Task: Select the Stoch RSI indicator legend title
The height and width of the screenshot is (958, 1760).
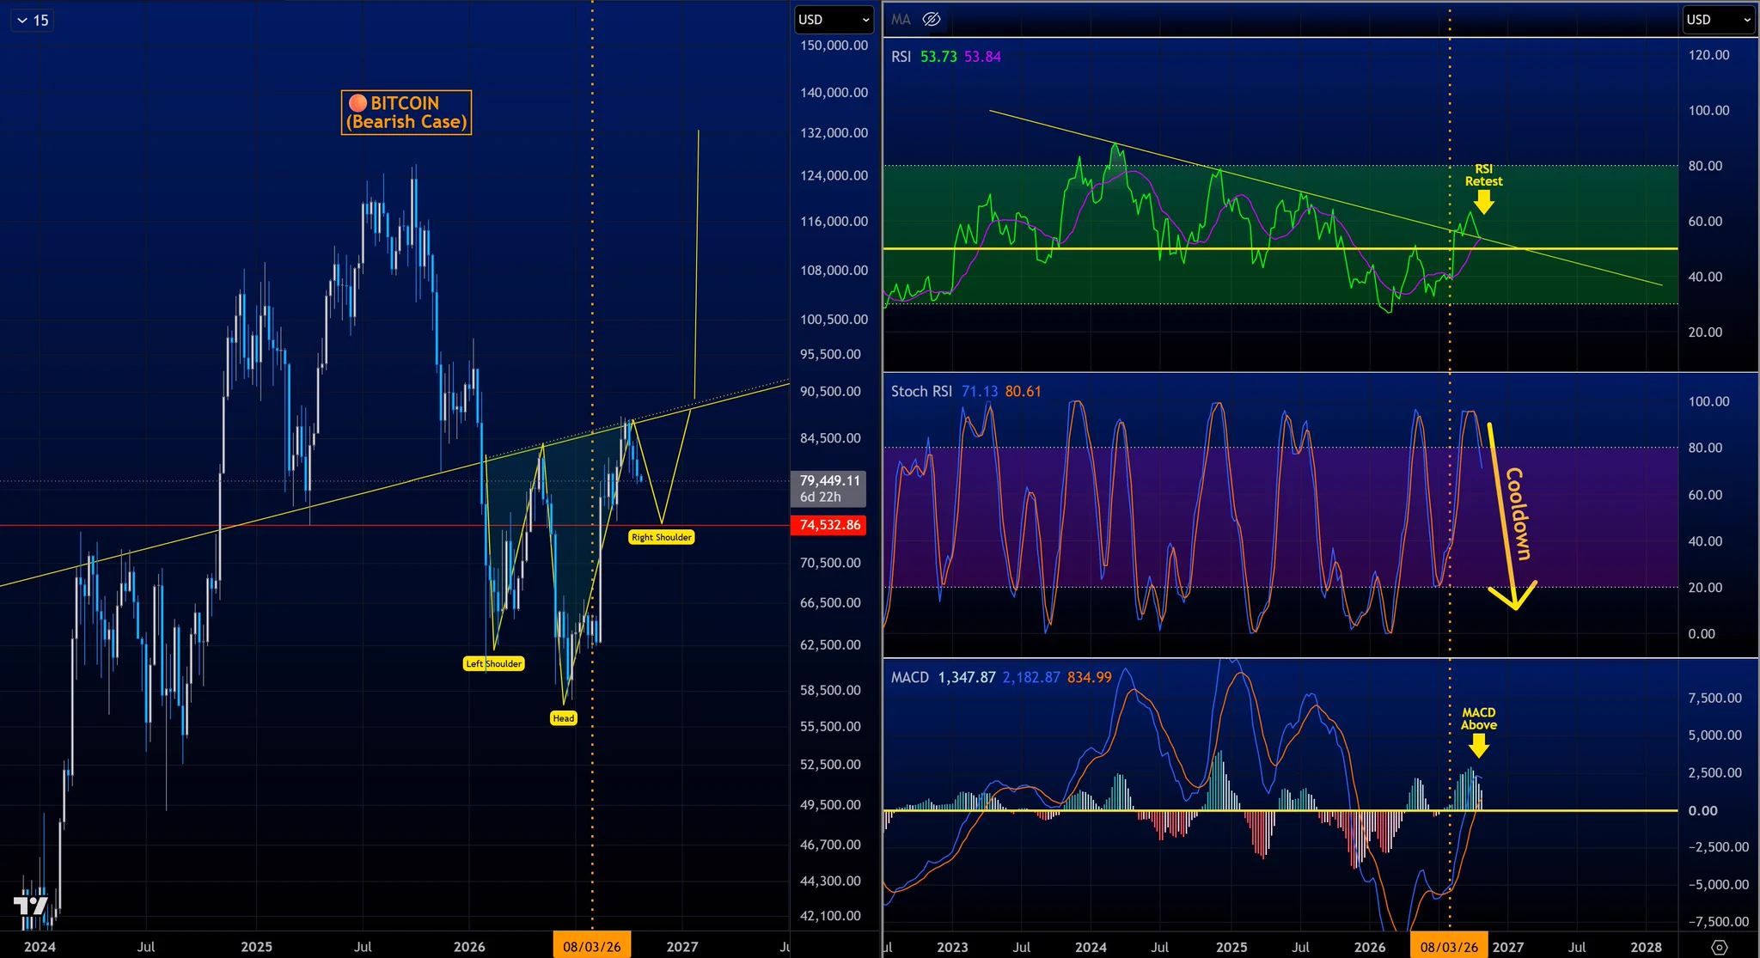Action: (x=921, y=392)
